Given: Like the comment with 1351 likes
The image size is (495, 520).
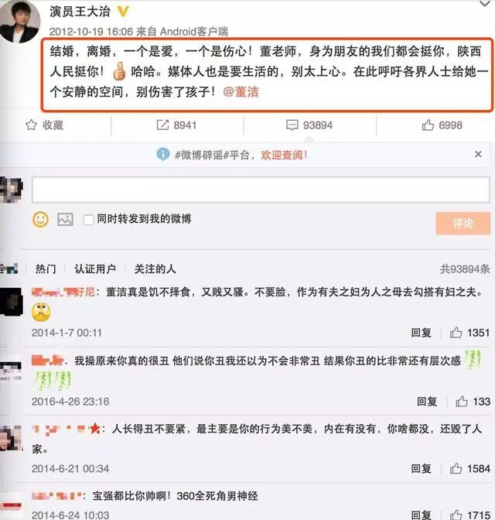Looking at the screenshot, I should click(x=456, y=332).
